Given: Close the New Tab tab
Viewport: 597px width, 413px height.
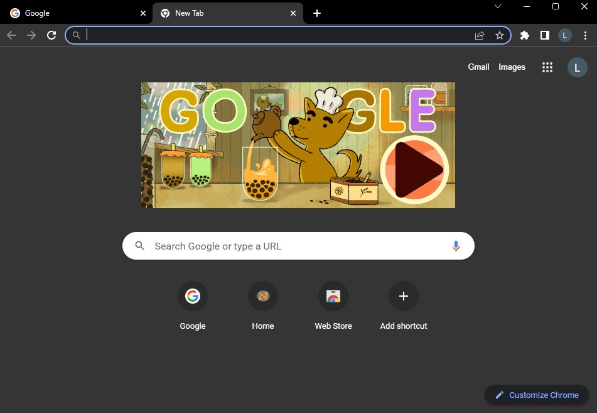Looking at the screenshot, I should click(x=293, y=13).
